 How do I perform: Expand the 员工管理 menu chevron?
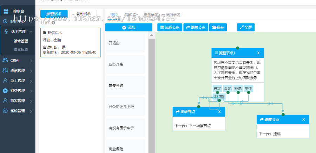(x=31, y=81)
